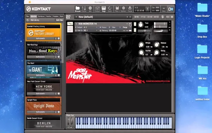Click the refresh libraries icon
This screenshot has height=133, width=212.
click(28, 20)
